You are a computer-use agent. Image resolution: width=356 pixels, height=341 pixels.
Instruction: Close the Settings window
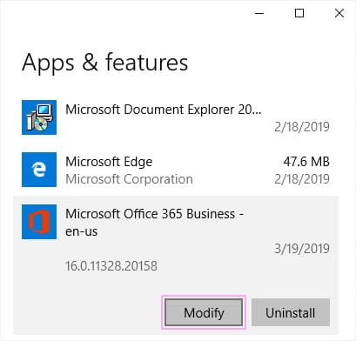(339, 13)
